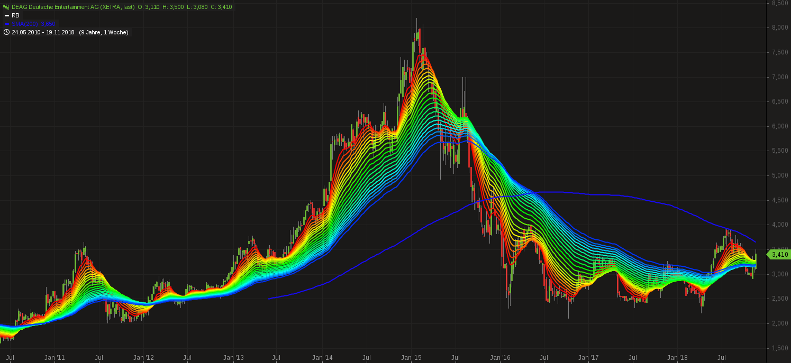Click the green 3,410 current price tag
This screenshot has width=791, height=363.
click(779, 255)
